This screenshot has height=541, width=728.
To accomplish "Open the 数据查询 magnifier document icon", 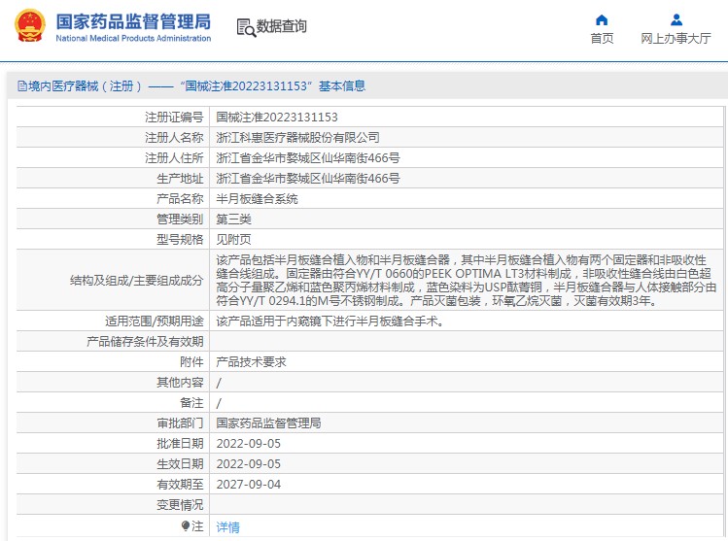I will pos(246,27).
